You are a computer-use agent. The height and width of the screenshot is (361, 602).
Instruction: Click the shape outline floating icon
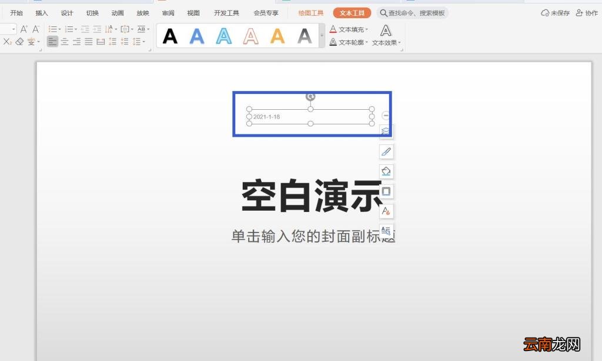[386, 191]
